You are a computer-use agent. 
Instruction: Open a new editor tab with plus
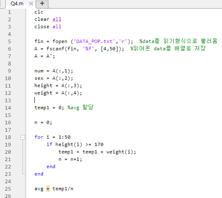42,3
